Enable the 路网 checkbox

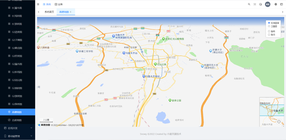coord(269,31)
